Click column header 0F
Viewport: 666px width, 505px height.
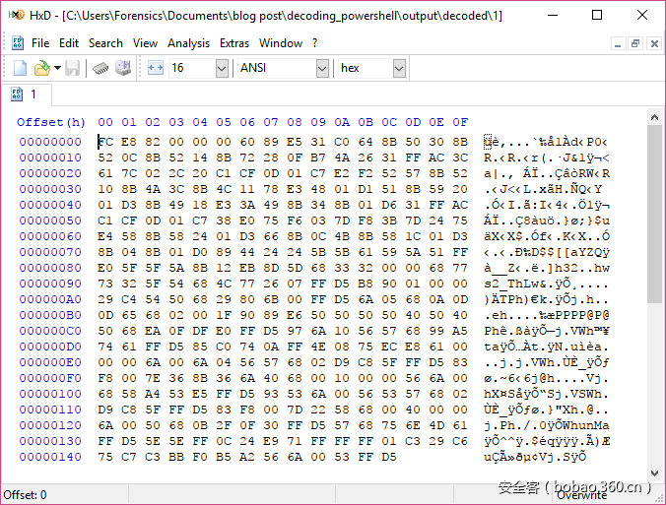[x=460, y=122]
